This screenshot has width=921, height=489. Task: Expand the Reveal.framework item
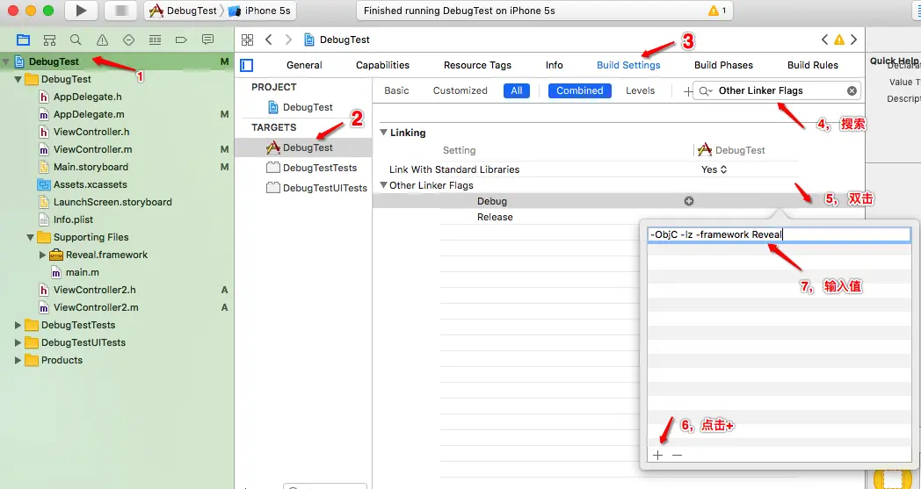(42, 255)
